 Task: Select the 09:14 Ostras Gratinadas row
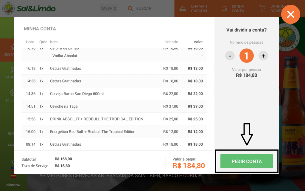coord(114,144)
